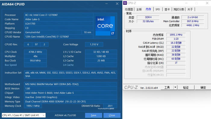Click the 北桥频率 value 4490.1 MHz

193,25
